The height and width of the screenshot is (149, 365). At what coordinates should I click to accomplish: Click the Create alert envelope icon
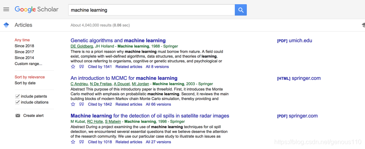pos(18,116)
